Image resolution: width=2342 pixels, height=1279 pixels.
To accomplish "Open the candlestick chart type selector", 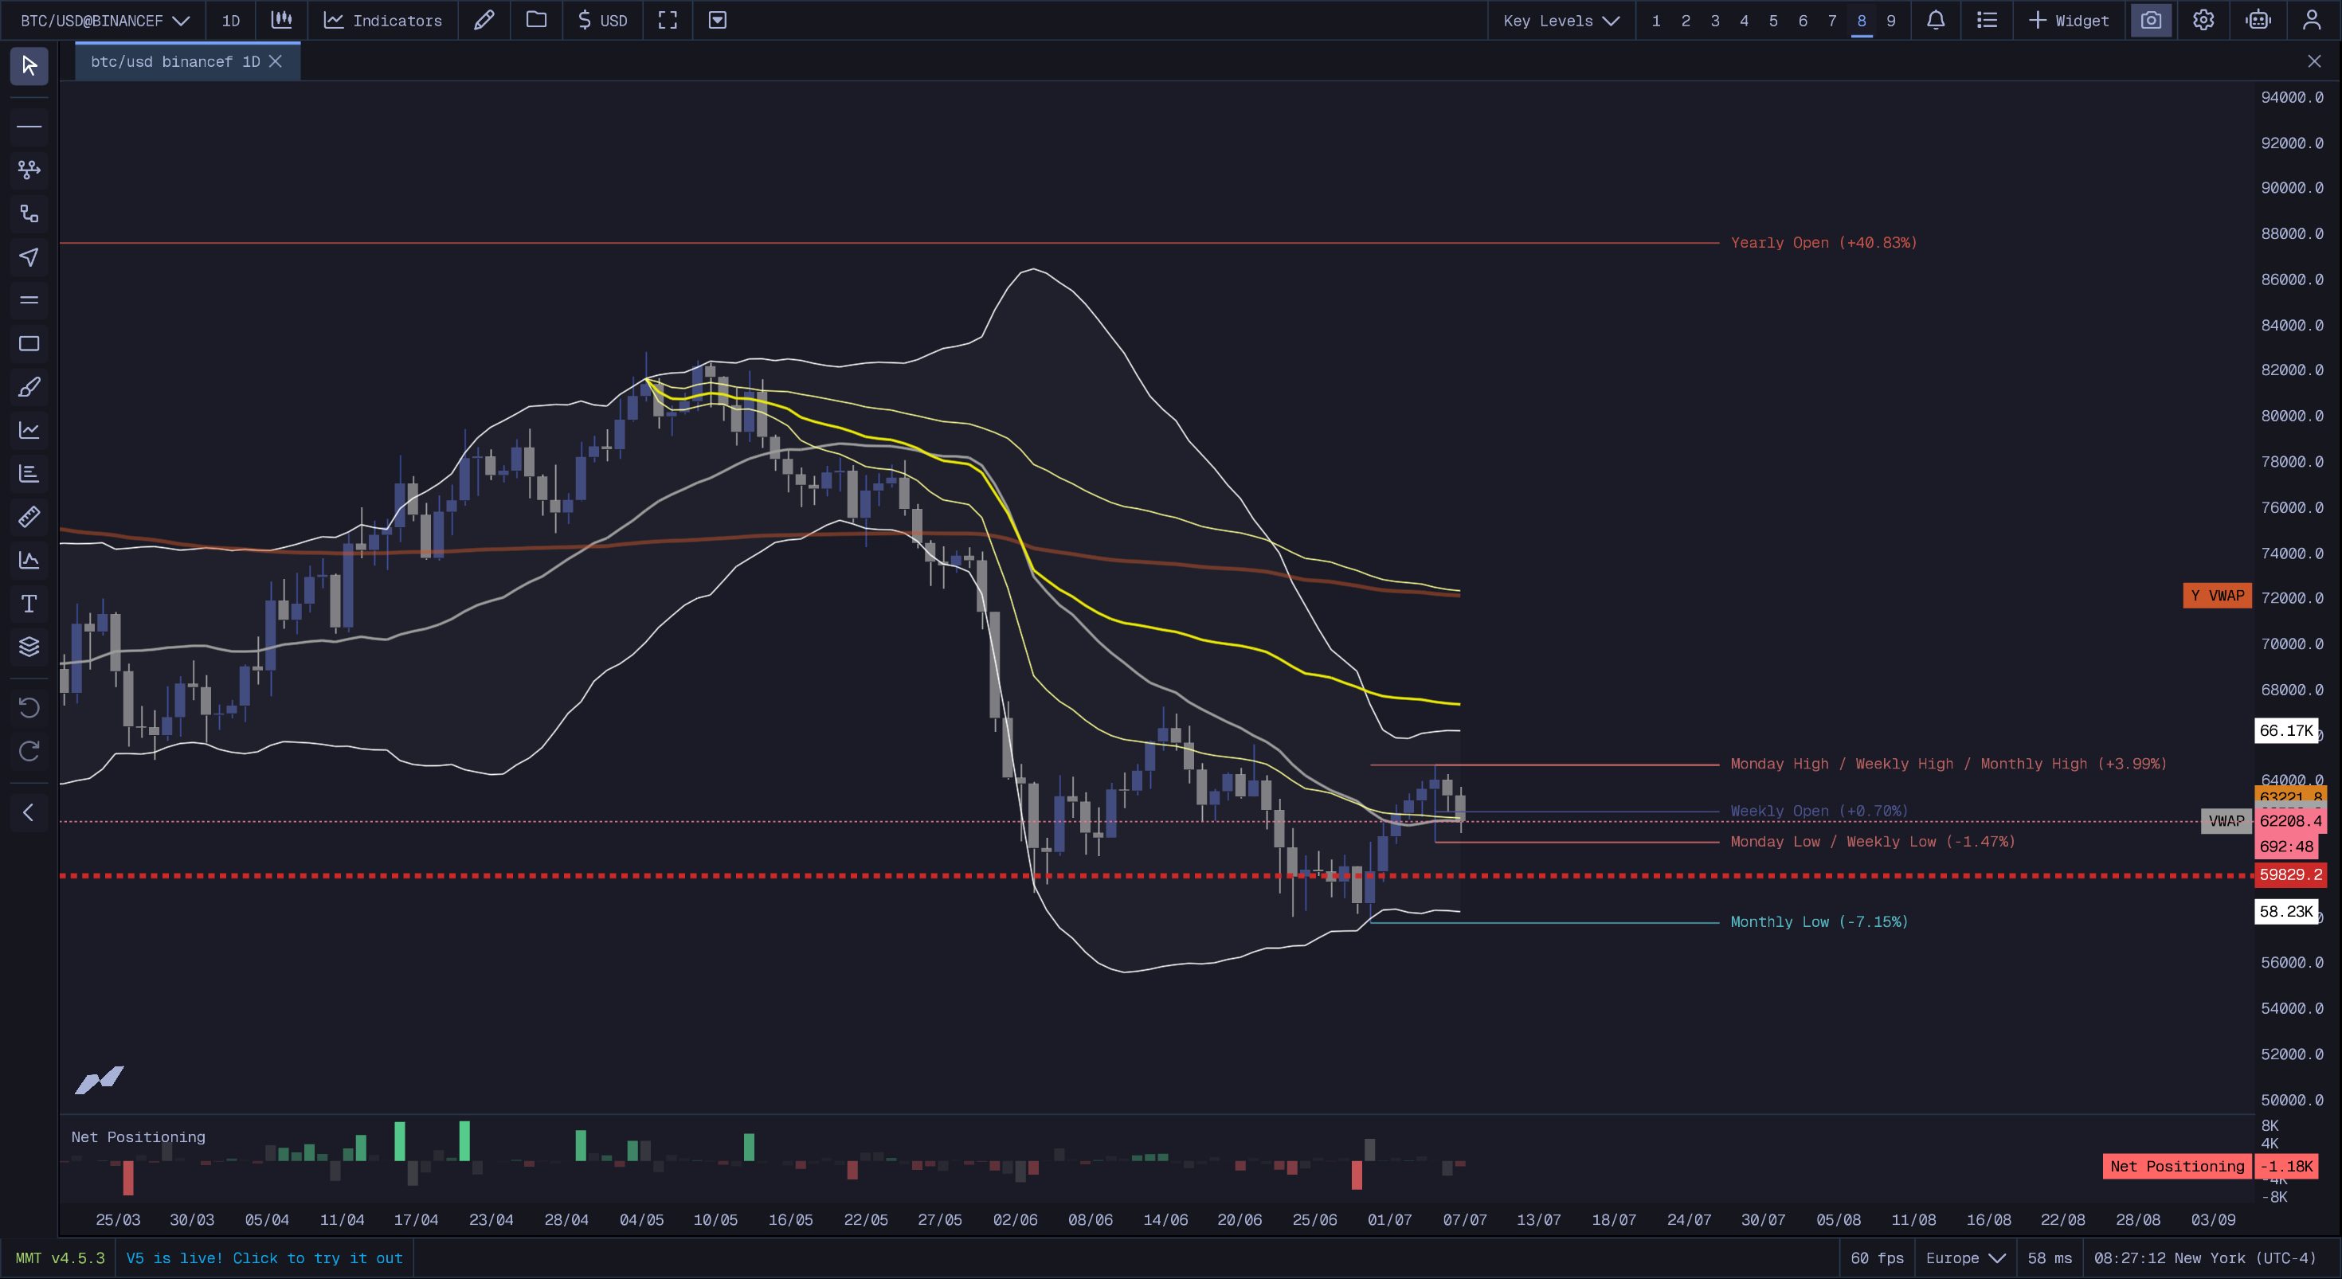I will pyautogui.click(x=282, y=20).
